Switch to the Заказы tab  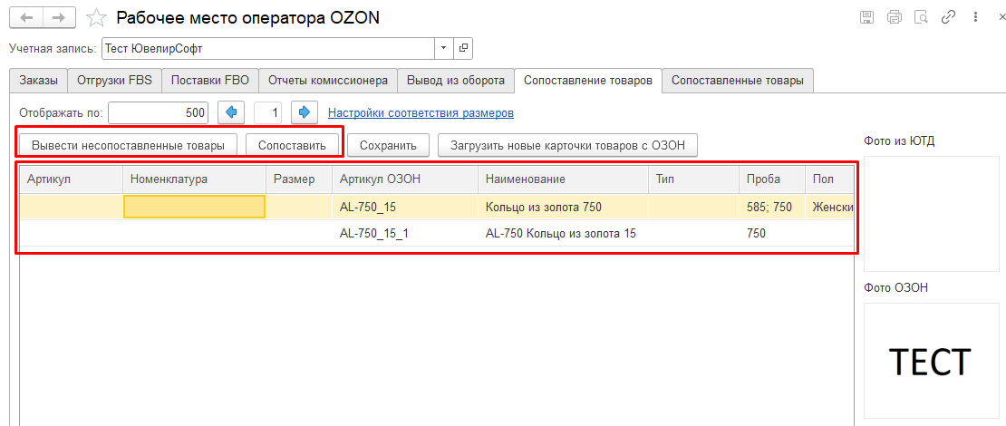click(x=38, y=80)
